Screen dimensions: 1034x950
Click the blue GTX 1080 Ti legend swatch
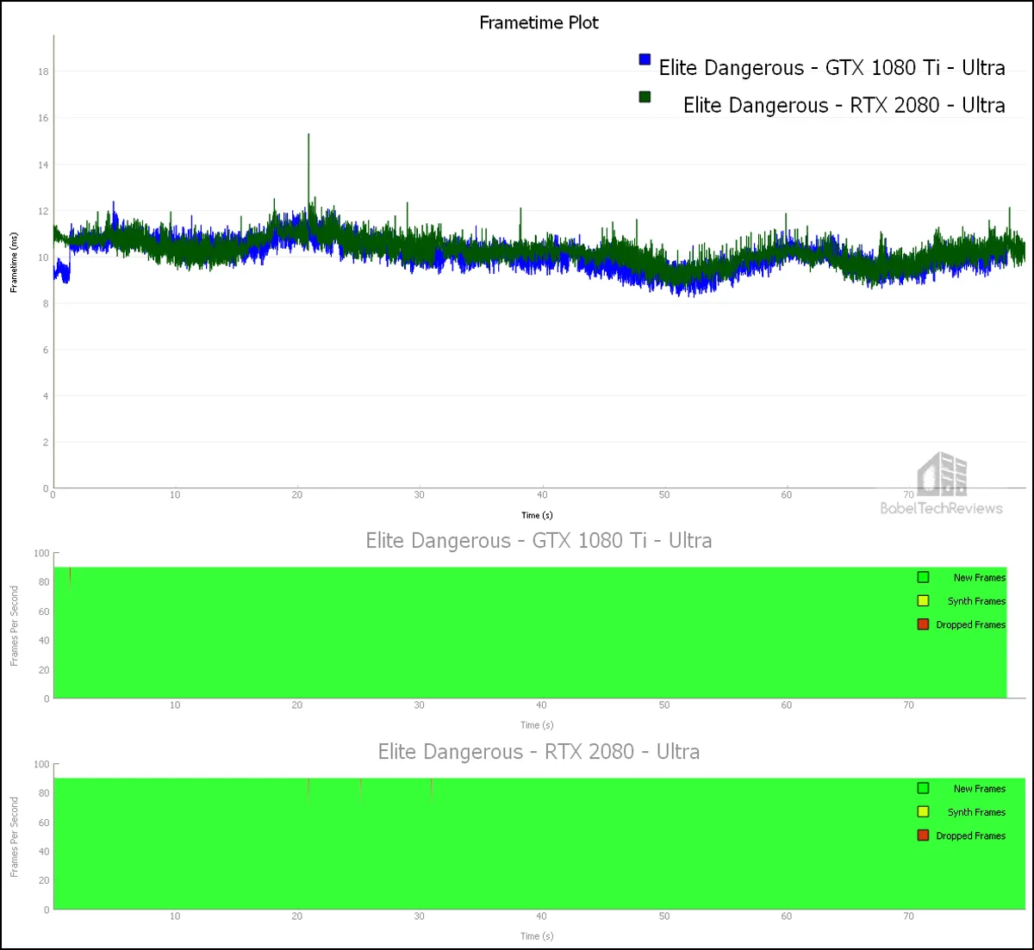click(x=645, y=59)
